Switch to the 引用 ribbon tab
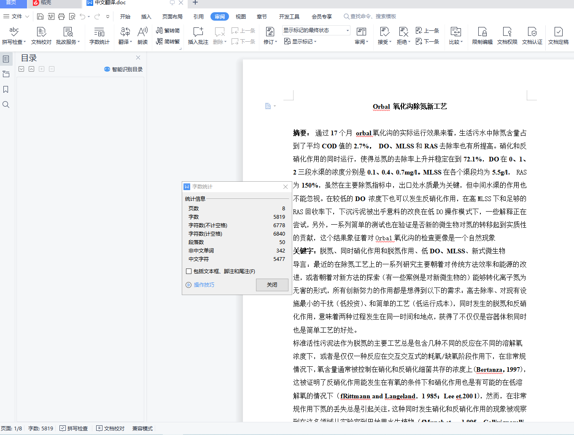Viewport: 574px width, 435px height. pos(199,16)
